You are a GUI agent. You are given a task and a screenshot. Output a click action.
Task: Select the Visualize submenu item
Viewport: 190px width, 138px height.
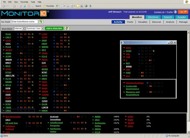[143, 22]
